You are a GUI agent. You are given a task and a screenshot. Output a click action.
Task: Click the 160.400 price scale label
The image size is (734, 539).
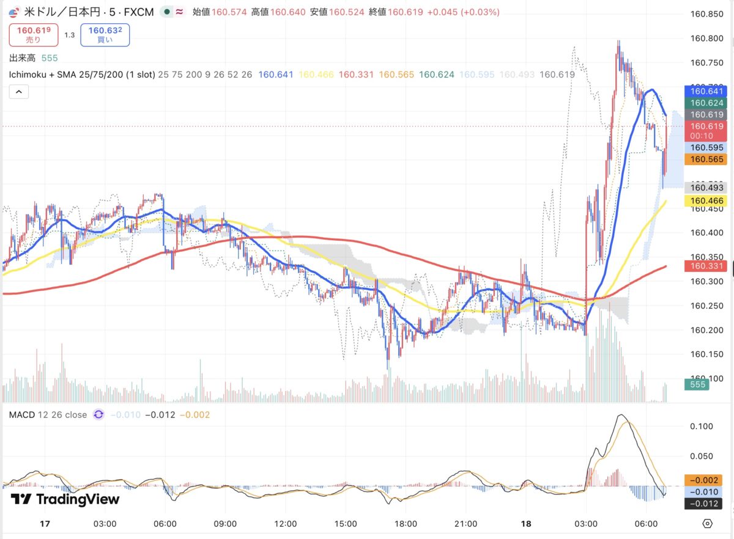coord(706,233)
